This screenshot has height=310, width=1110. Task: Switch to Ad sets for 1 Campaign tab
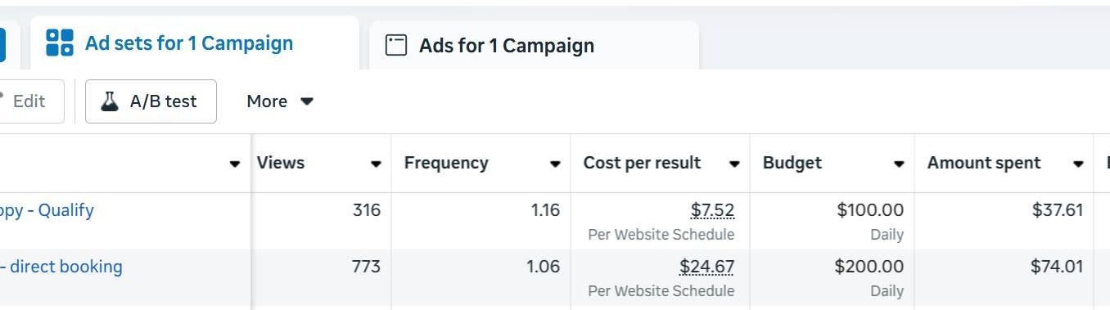point(195,43)
